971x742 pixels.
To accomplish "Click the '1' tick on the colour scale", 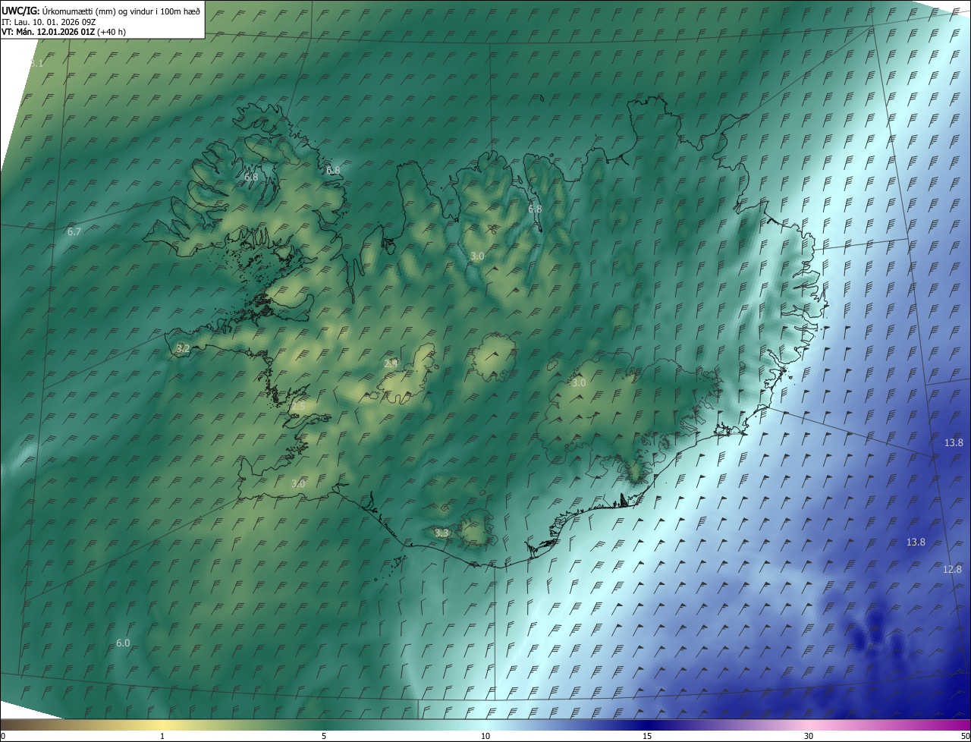I will 162,736.
